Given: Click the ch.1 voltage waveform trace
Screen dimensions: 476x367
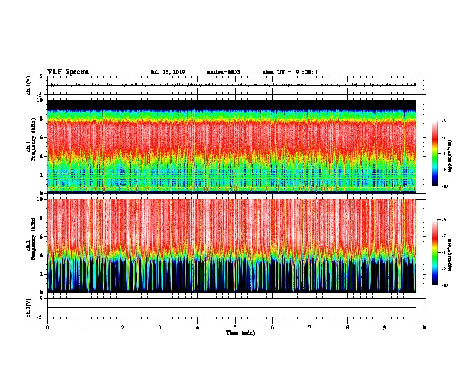Looking at the screenshot, I should tap(232, 85).
